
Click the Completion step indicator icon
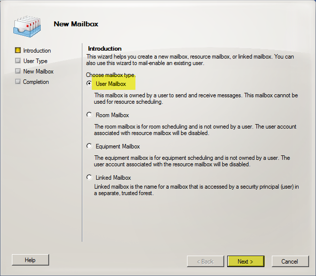18,81
